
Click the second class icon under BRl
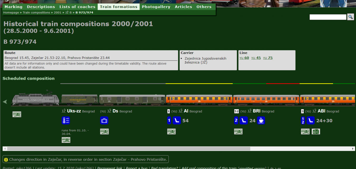(236, 120)
